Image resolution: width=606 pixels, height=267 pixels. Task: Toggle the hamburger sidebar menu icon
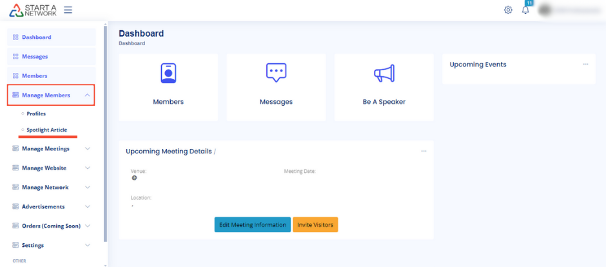point(68,10)
